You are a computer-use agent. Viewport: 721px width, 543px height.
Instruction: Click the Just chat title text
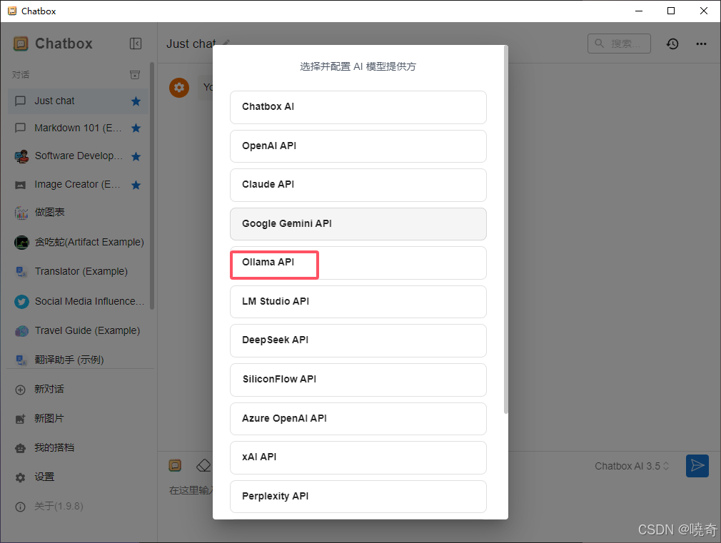[x=191, y=44]
